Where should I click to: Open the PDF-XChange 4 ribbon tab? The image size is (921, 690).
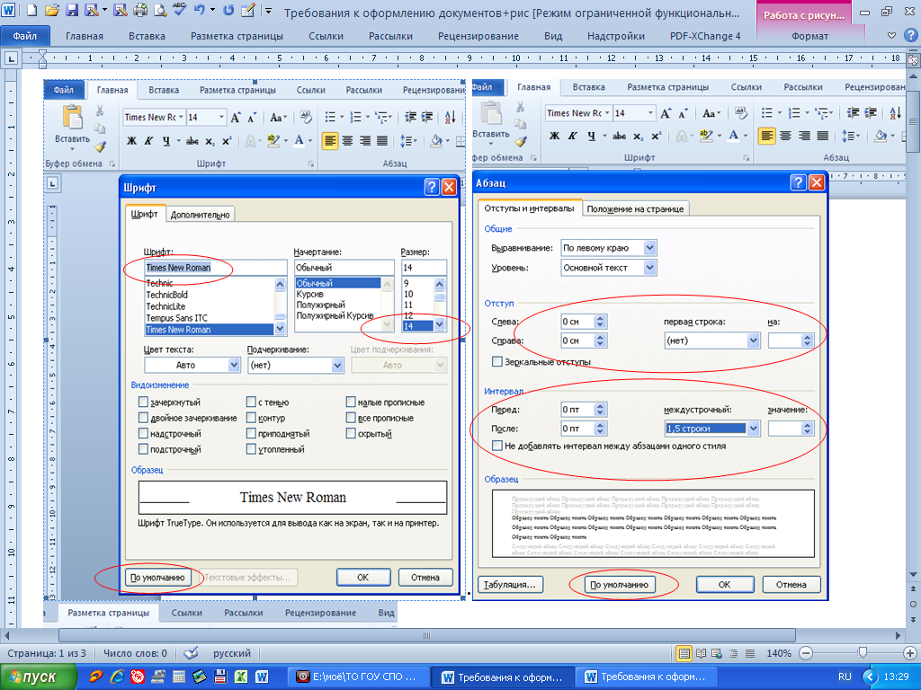[x=705, y=36]
